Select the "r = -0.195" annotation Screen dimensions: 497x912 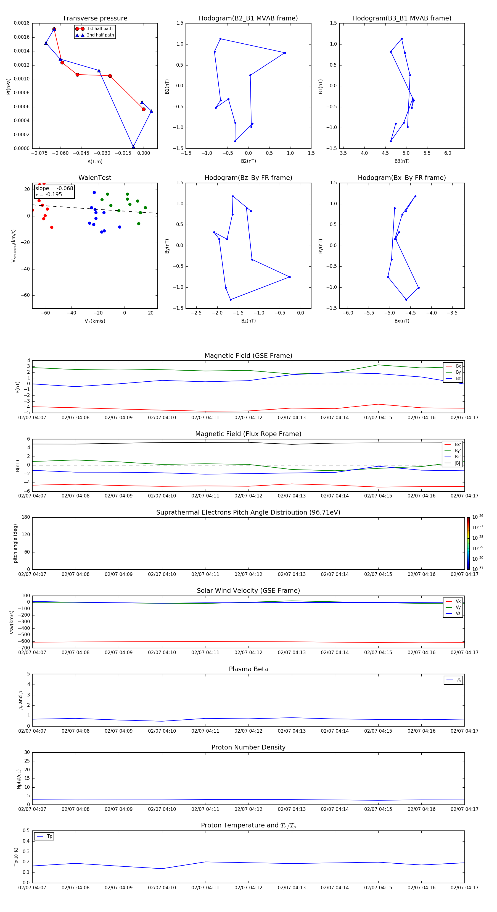coord(49,194)
